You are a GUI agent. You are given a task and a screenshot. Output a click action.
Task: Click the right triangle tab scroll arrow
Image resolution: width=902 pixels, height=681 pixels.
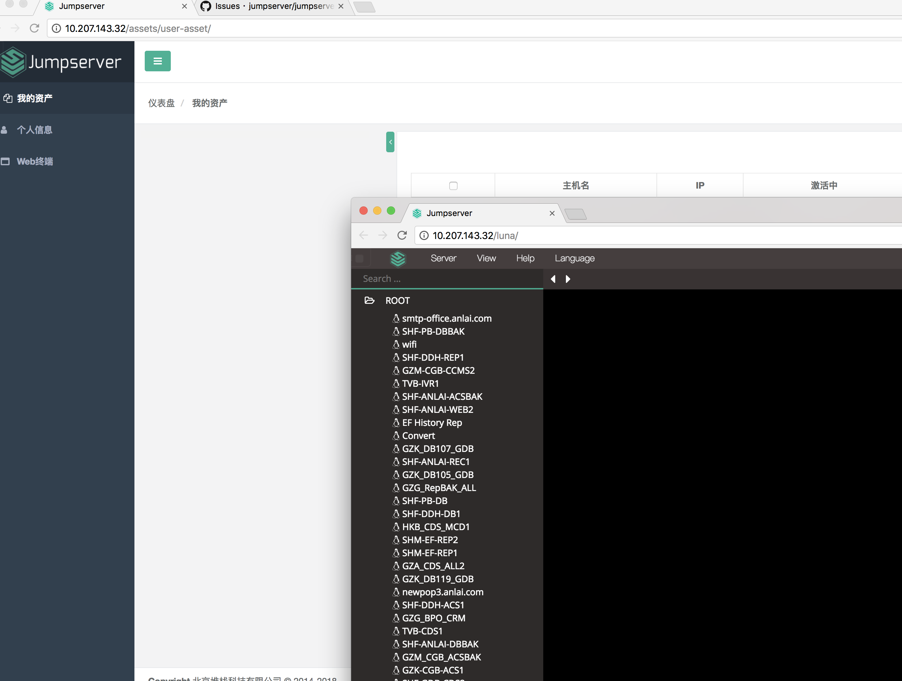pyautogui.click(x=568, y=279)
